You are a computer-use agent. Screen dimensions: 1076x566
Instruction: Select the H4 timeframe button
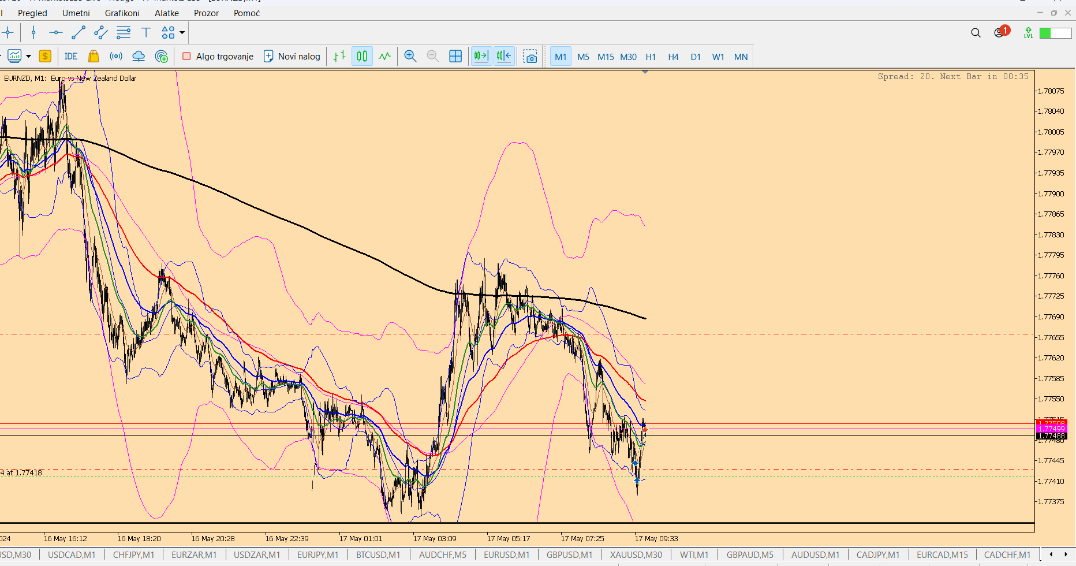[673, 57]
